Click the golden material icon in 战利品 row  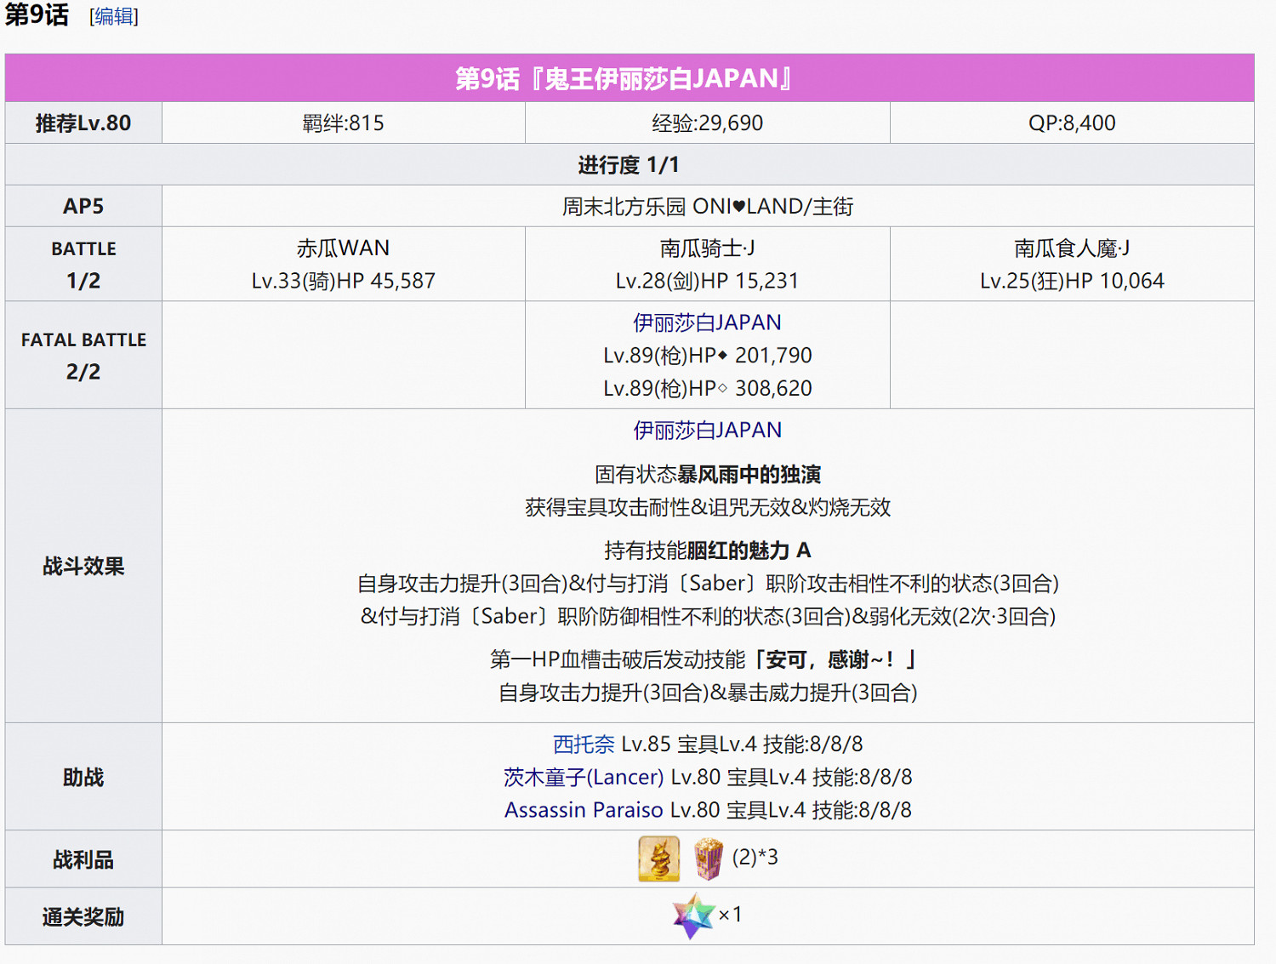click(x=659, y=858)
